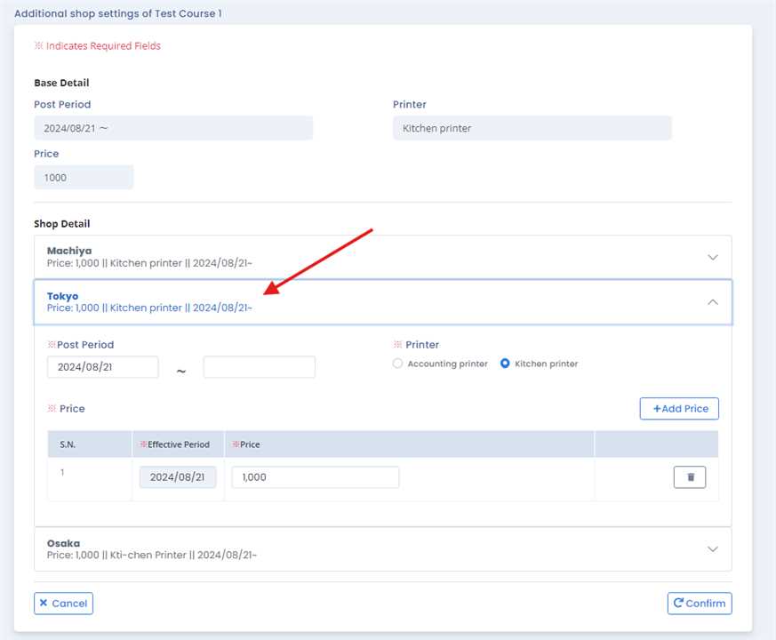Click the Cancel button
Screen dimensions: 776x640
pos(63,604)
